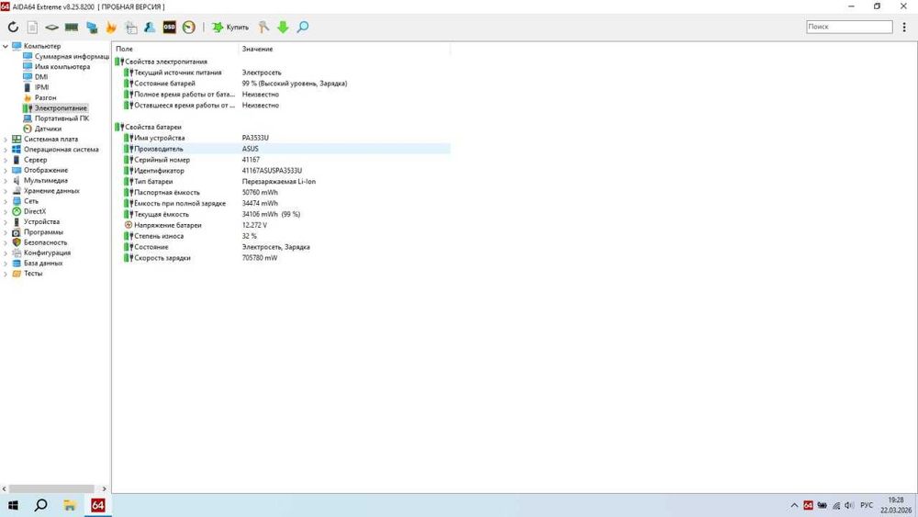Show hidden tray icons chevron
This screenshot has height=517, width=918.
[x=794, y=505]
